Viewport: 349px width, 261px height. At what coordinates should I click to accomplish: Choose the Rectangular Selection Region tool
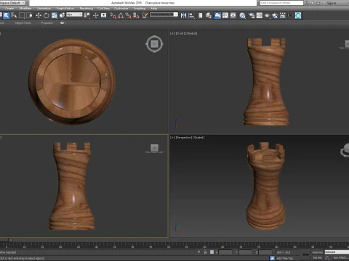(22, 15)
